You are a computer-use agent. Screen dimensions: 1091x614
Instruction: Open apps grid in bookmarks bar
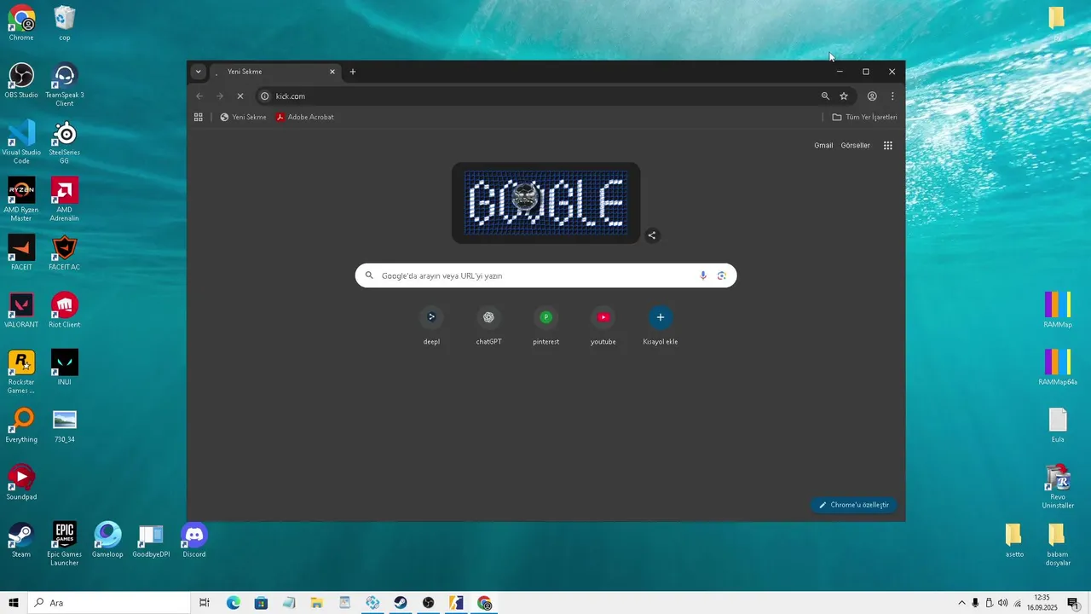(199, 117)
